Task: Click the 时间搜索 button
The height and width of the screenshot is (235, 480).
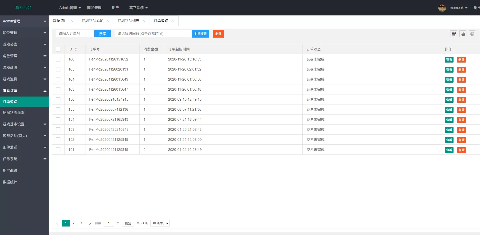Action: click(201, 33)
